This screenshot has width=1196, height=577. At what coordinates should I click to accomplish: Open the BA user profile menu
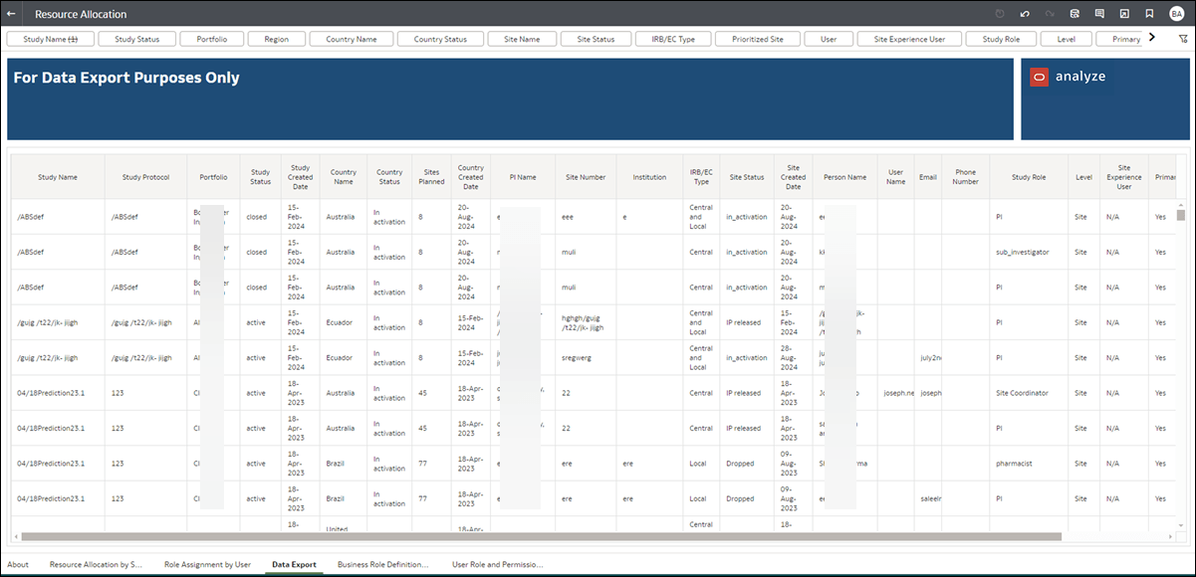1175,14
